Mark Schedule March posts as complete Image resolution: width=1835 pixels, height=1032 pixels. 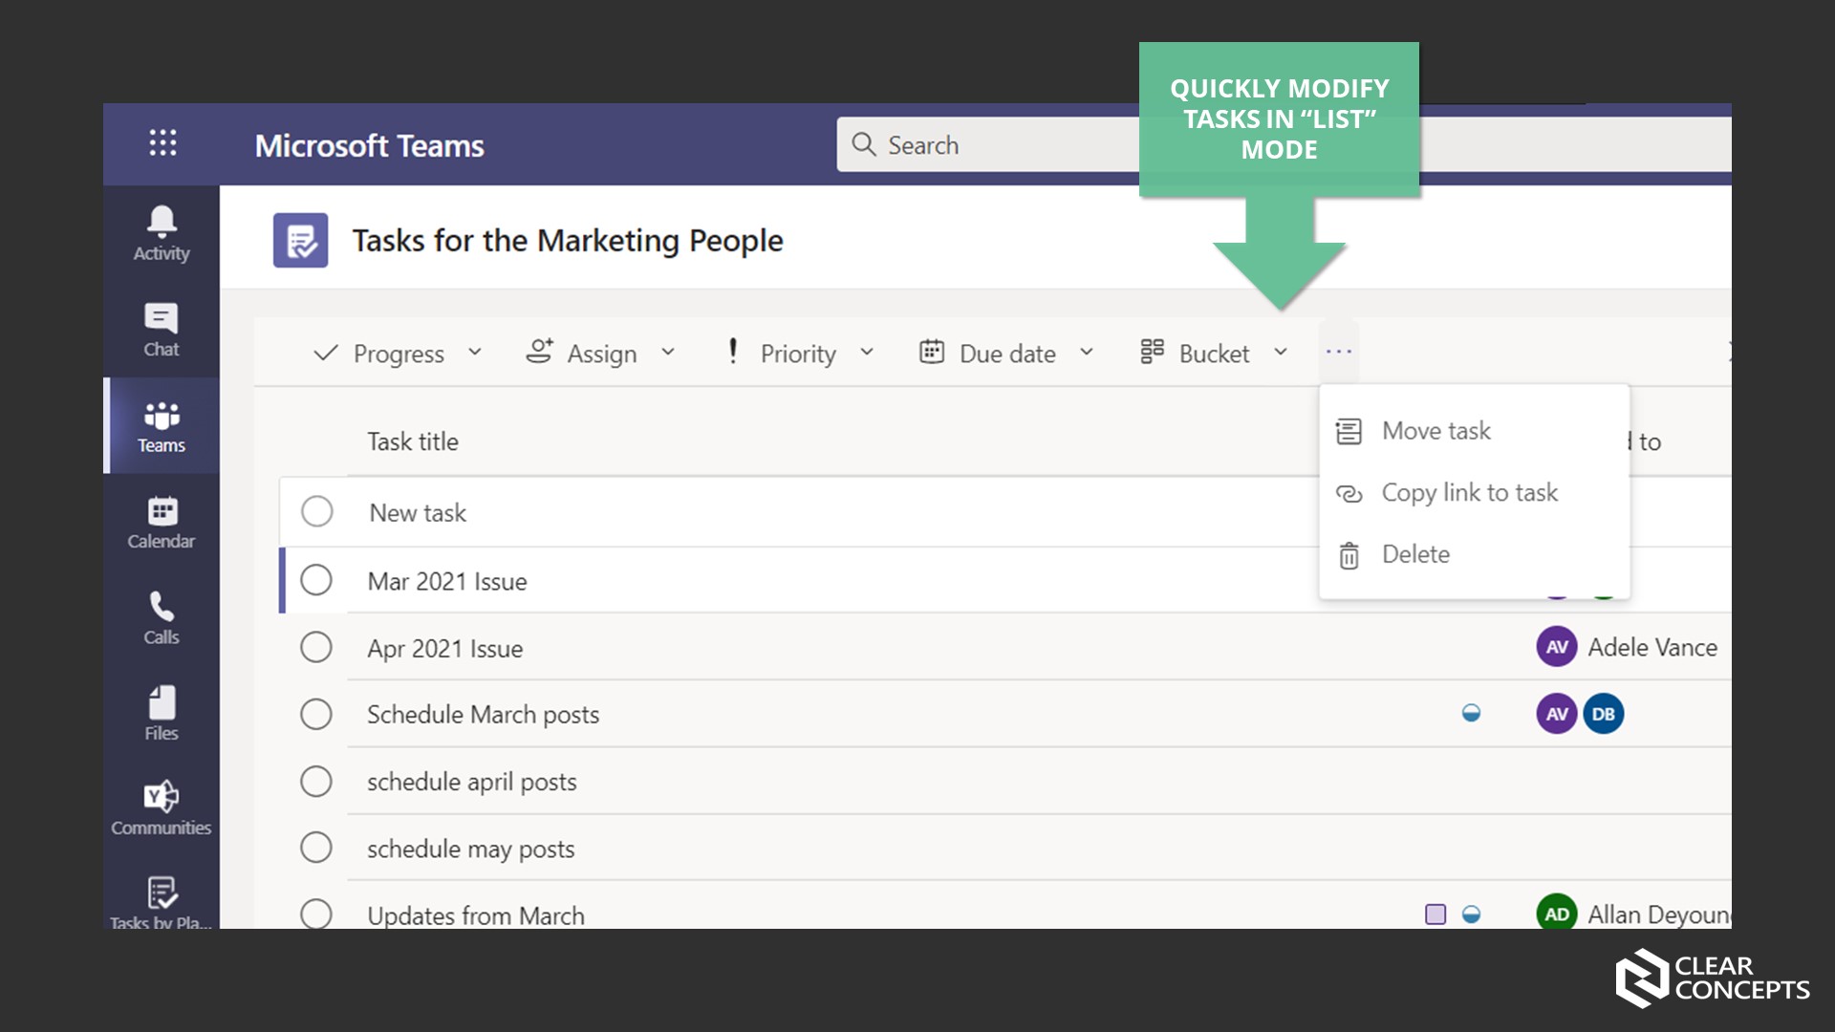(316, 714)
